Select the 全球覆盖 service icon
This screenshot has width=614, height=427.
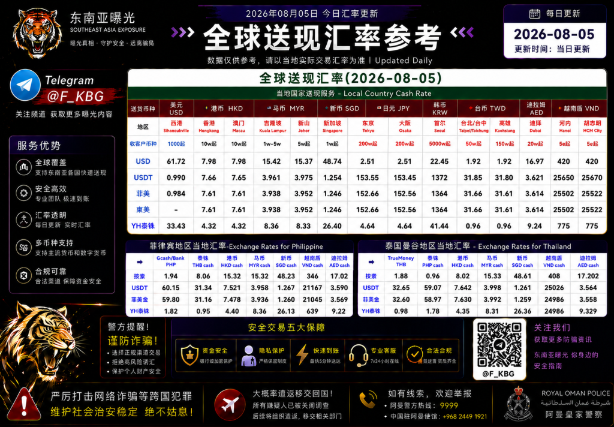pos(24,167)
